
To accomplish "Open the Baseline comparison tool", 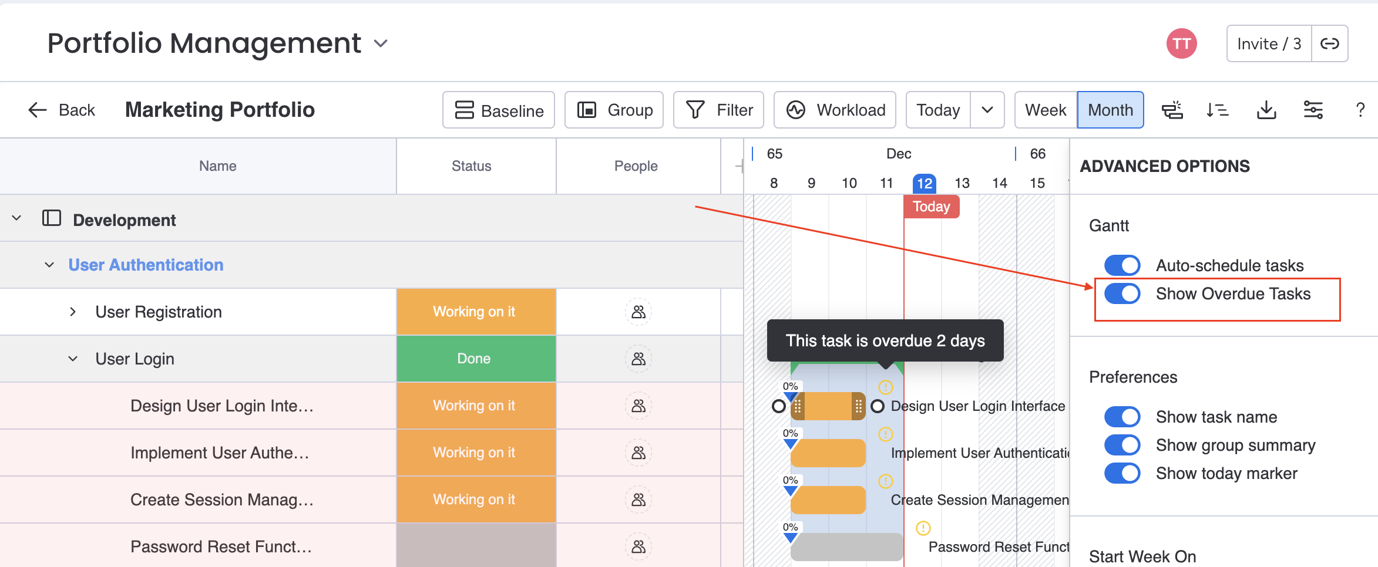I will pyautogui.click(x=498, y=110).
